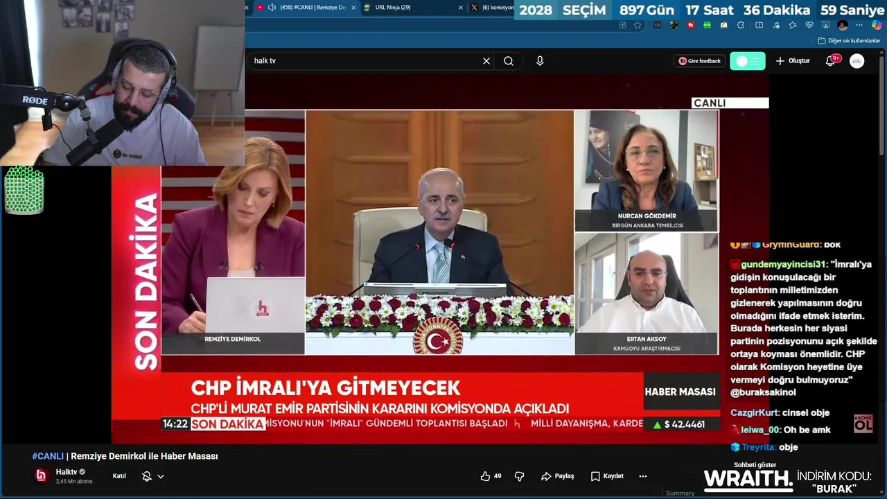Close the URL Ninja tab
Image resolution: width=887 pixels, height=499 pixels.
[461, 8]
